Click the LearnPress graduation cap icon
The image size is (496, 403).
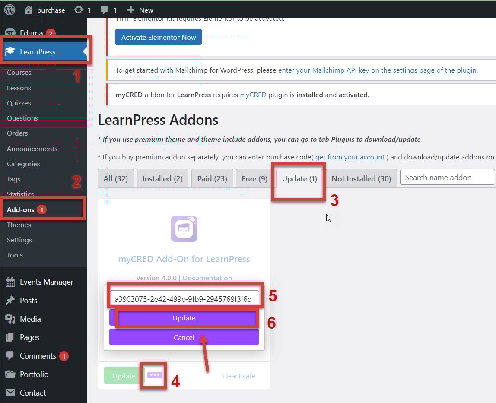(10, 51)
